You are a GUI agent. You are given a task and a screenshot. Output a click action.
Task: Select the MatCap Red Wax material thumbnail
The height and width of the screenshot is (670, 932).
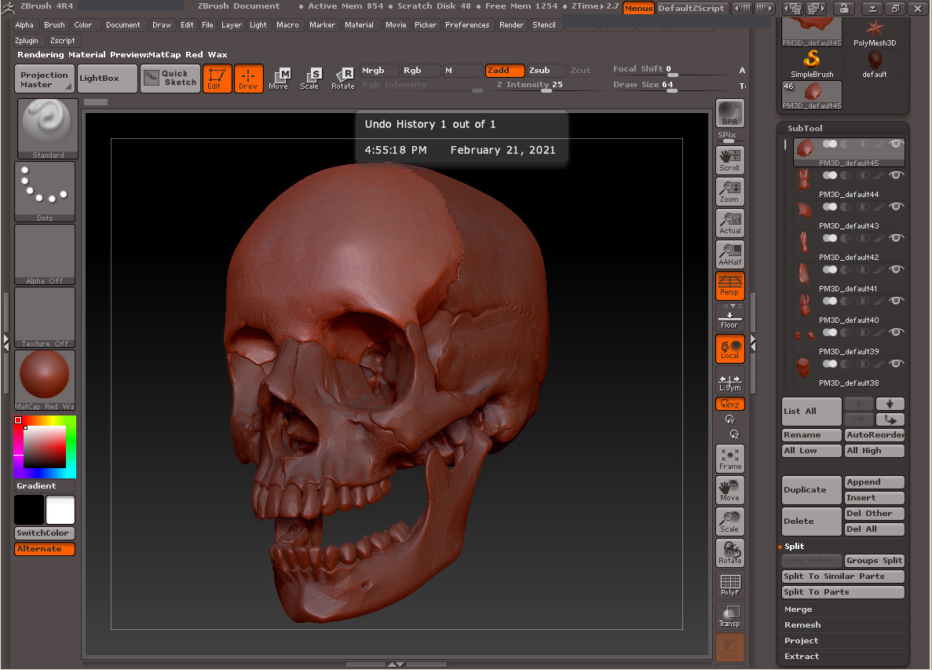(x=45, y=375)
